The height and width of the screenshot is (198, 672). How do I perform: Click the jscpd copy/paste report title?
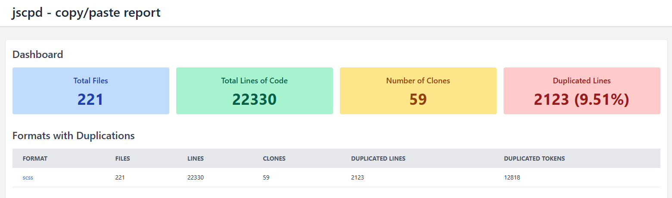tap(86, 12)
